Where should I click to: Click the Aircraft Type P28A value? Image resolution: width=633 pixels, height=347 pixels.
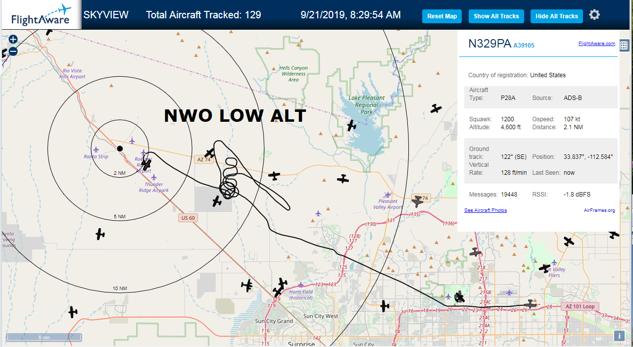[508, 98]
